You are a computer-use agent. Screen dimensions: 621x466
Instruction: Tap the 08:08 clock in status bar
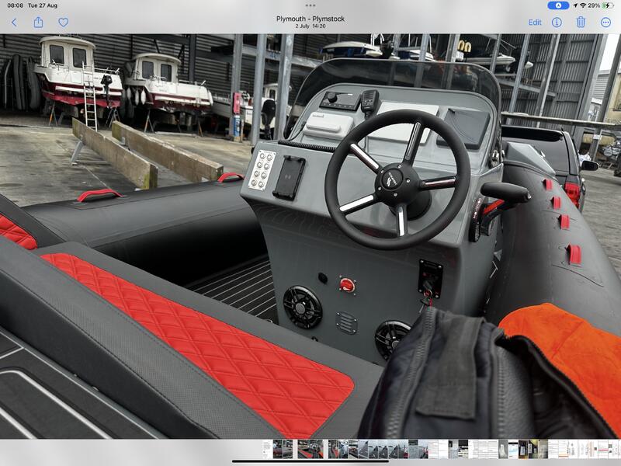(16, 5)
